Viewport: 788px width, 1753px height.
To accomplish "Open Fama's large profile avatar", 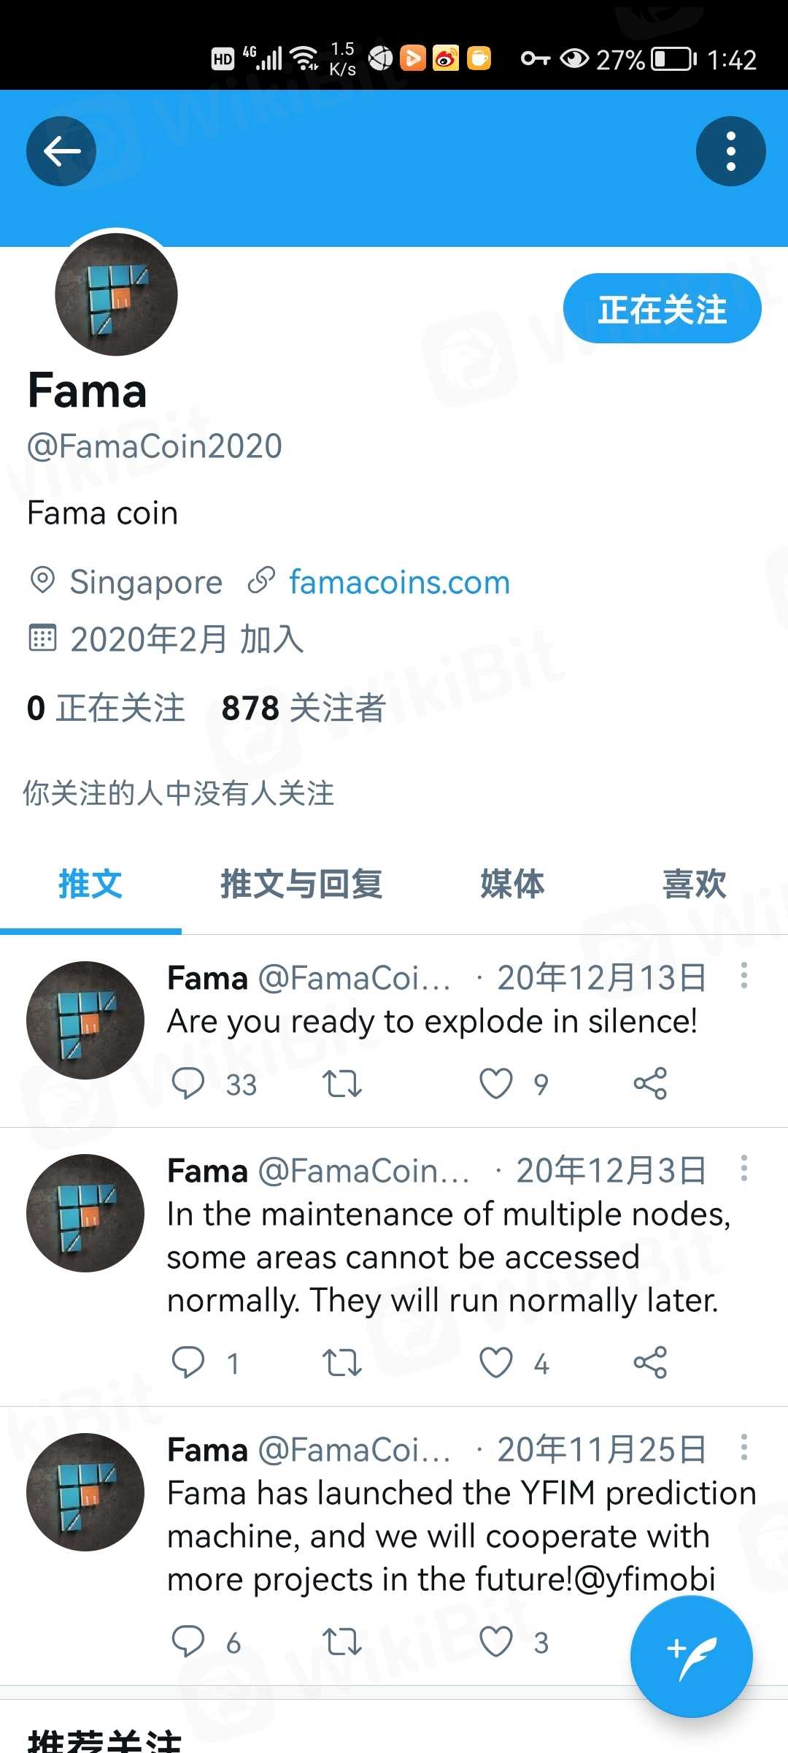I will point(117,294).
